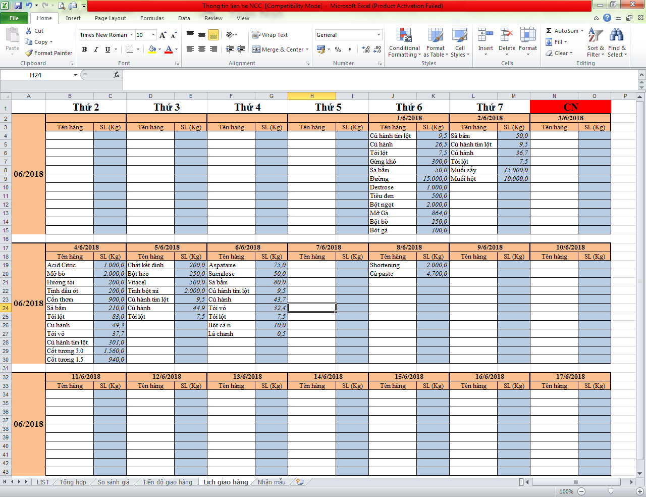The width and height of the screenshot is (646, 497).
Task: Expand the Times New Roman font dropdown
Action: (131, 35)
